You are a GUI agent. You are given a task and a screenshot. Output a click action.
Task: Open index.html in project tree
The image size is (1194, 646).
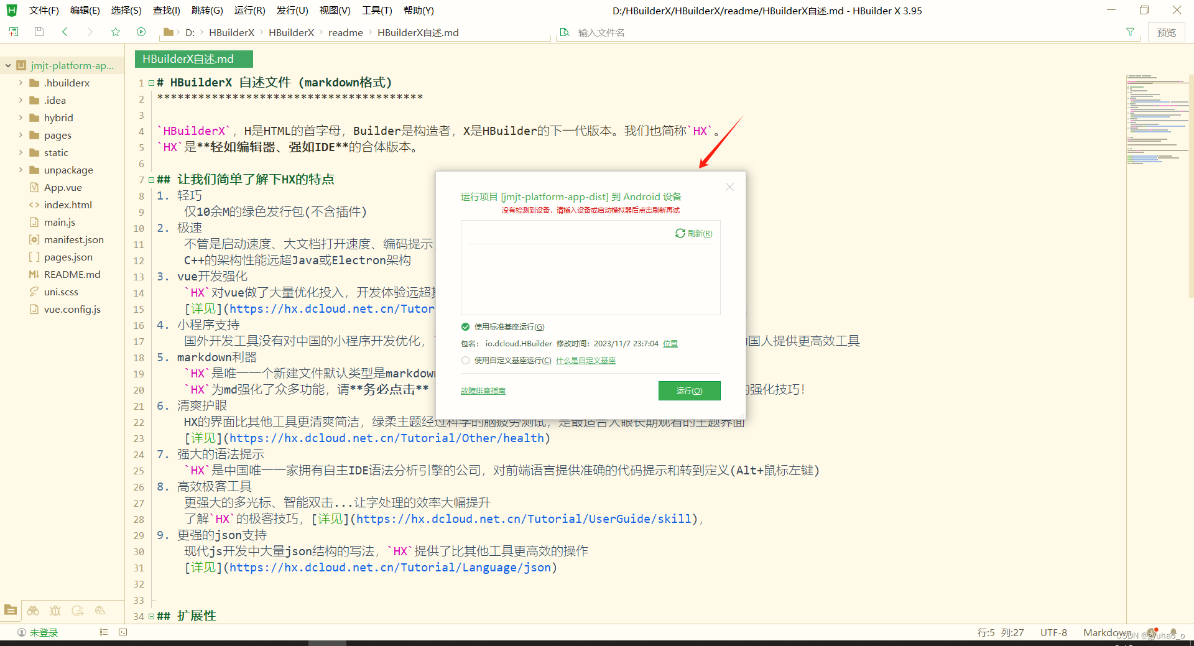[x=68, y=205]
